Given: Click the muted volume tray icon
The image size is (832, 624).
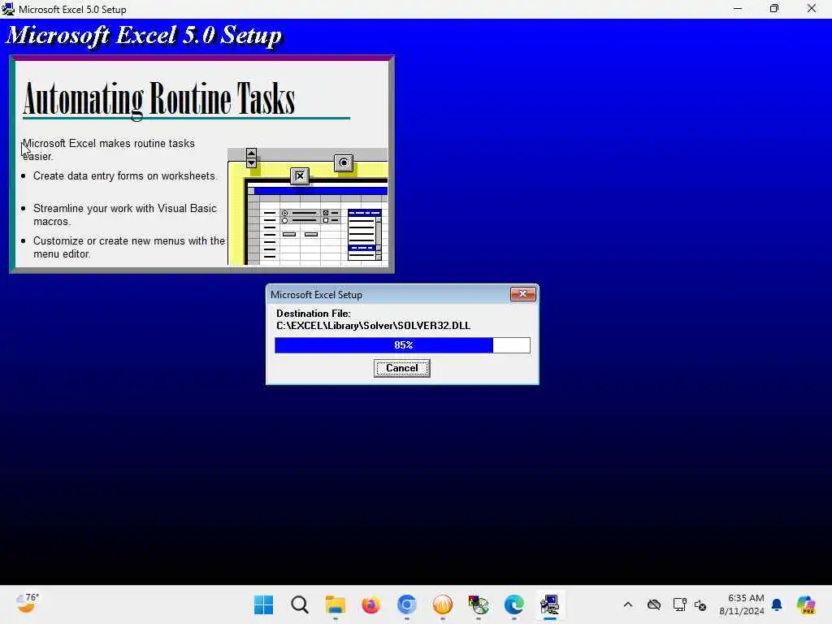Looking at the screenshot, I should 700,604.
